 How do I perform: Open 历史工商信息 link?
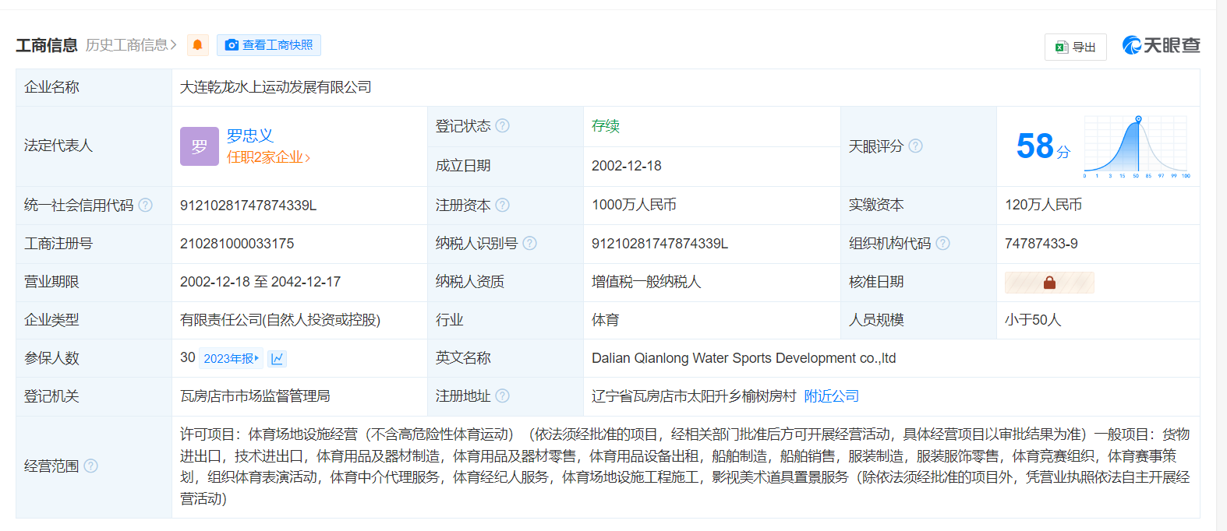pos(131,45)
